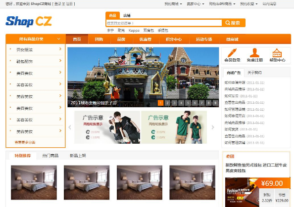The height and width of the screenshot is (207, 294).
Task: Click the orange 搜索 button
Action: [233, 23]
